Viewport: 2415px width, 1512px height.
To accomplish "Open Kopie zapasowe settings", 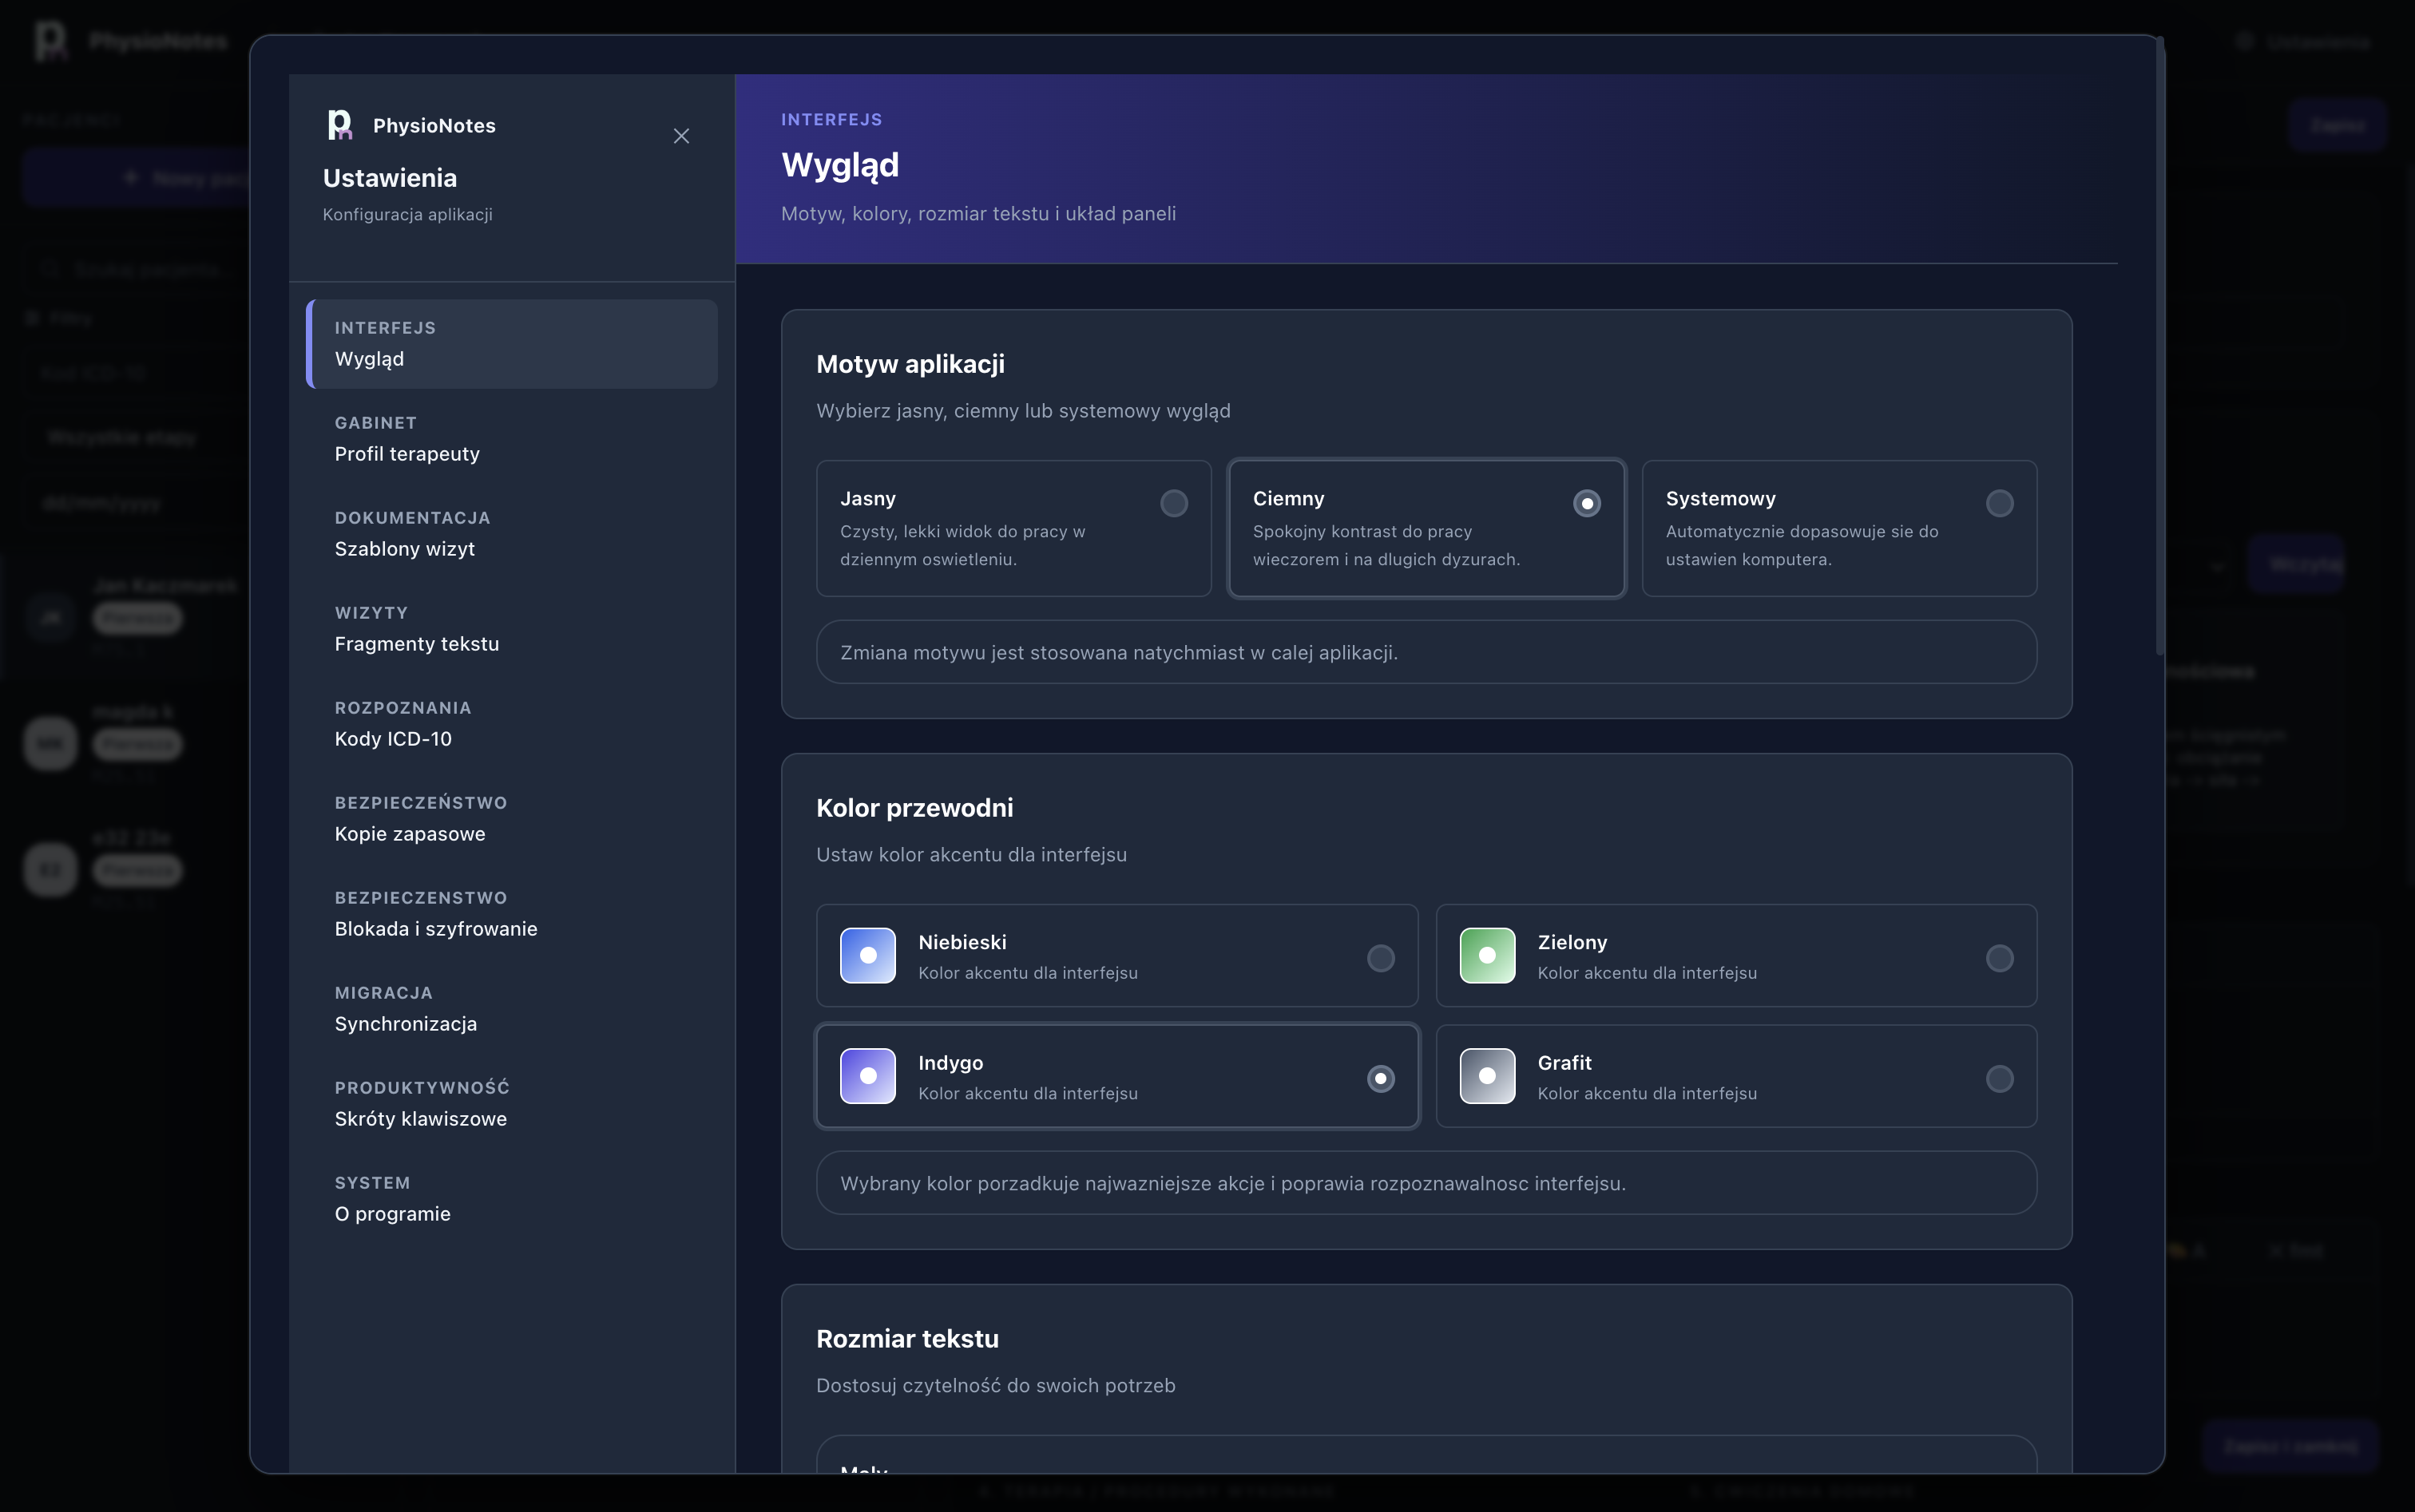I will pos(512,819).
